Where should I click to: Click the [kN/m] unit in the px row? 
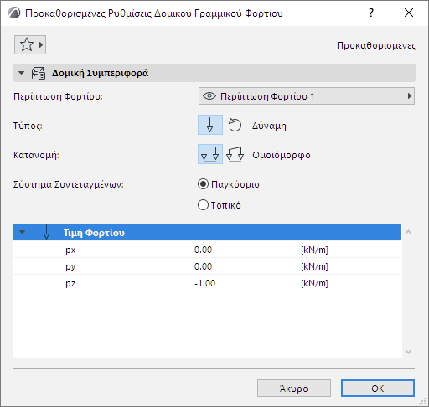point(314,250)
